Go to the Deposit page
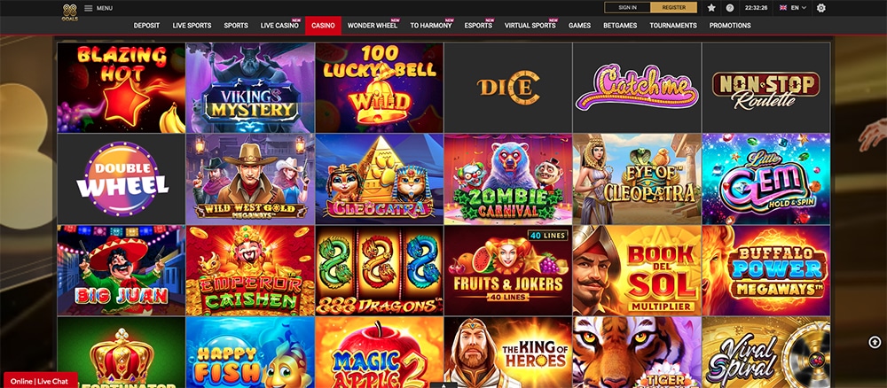This screenshot has height=388, width=887. coord(146,26)
